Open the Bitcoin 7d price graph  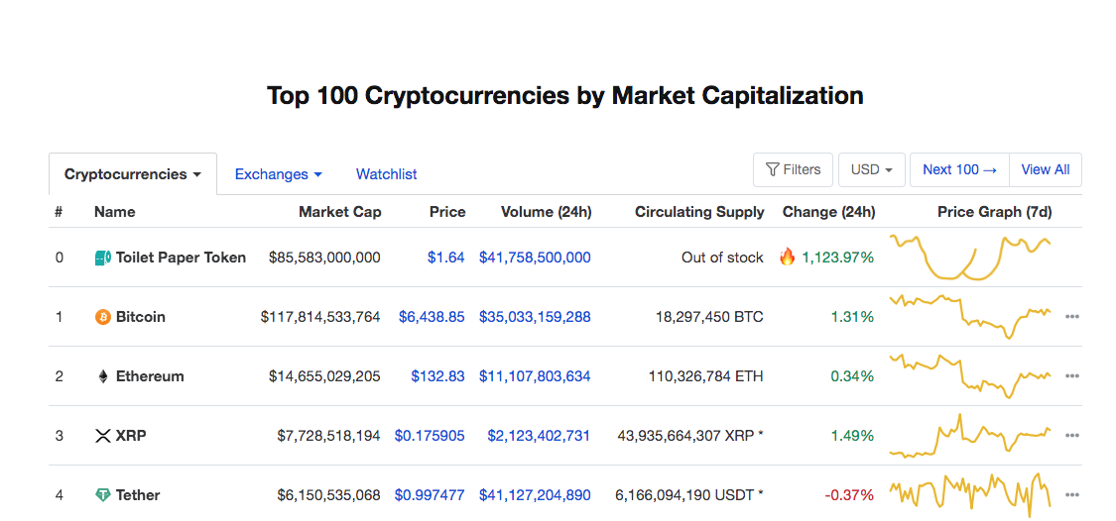pos(970,317)
